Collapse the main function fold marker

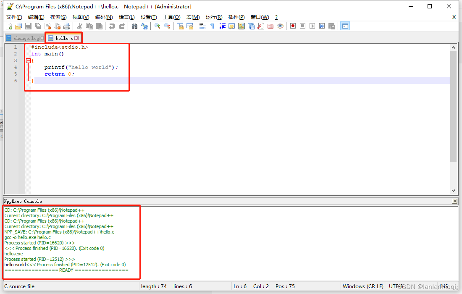click(x=28, y=60)
